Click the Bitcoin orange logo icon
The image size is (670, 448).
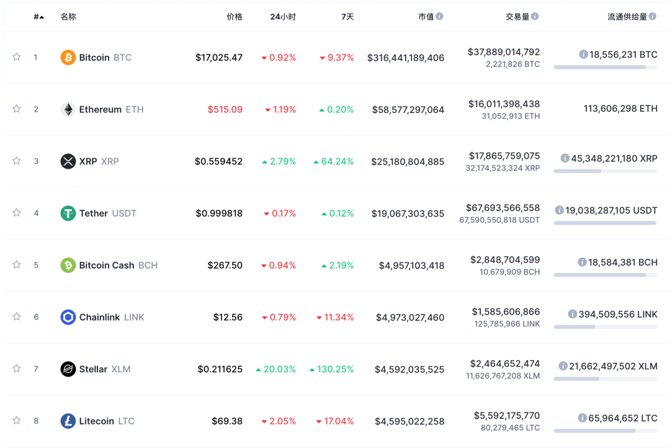click(68, 58)
